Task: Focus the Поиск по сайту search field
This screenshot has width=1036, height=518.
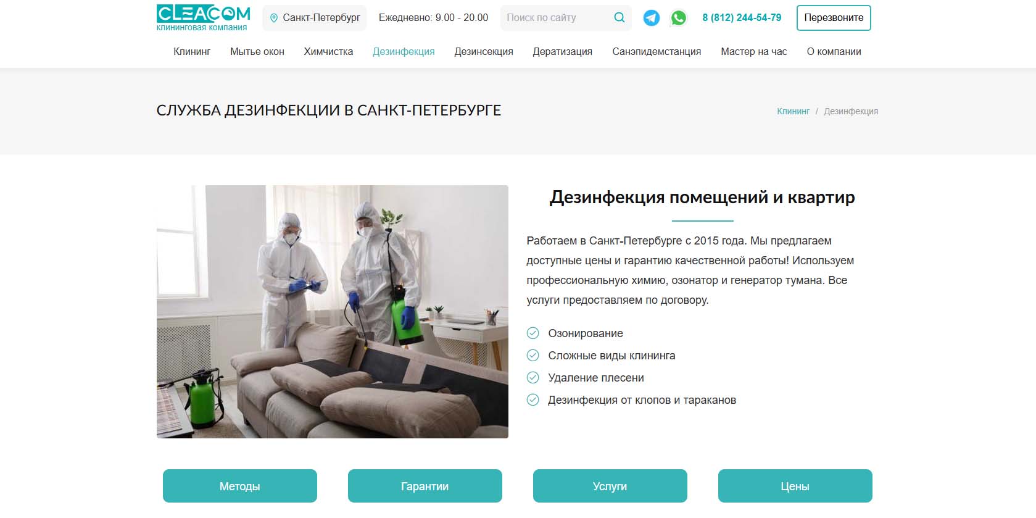Action: pyautogui.click(x=555, y=18)
